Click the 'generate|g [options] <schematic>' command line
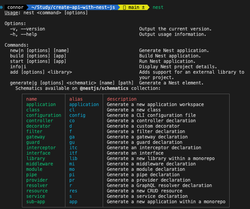Screen dimensions: 250x209 coord(72,83)
